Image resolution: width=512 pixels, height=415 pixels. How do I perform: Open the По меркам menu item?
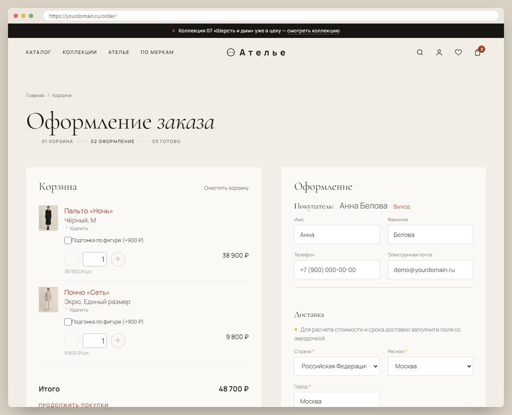point(157,52)
